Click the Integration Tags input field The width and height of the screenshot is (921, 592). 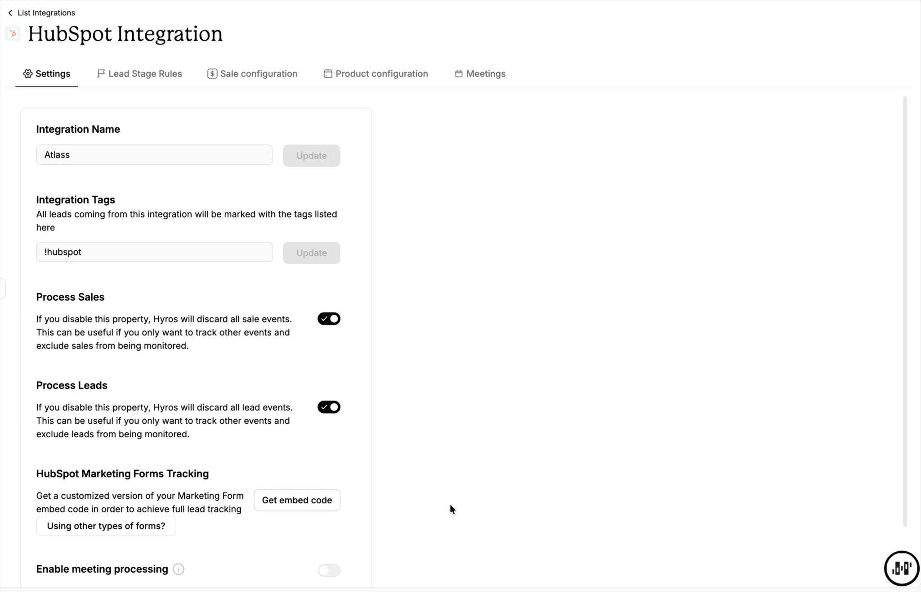pyautogui.click(x=155, y=252)
